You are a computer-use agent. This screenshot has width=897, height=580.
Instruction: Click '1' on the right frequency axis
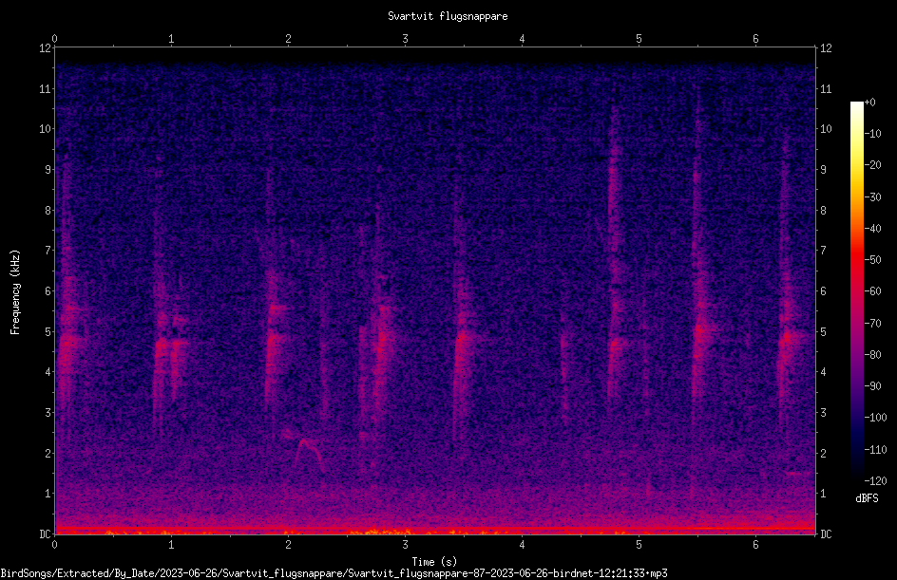click(x=823, y=494)
